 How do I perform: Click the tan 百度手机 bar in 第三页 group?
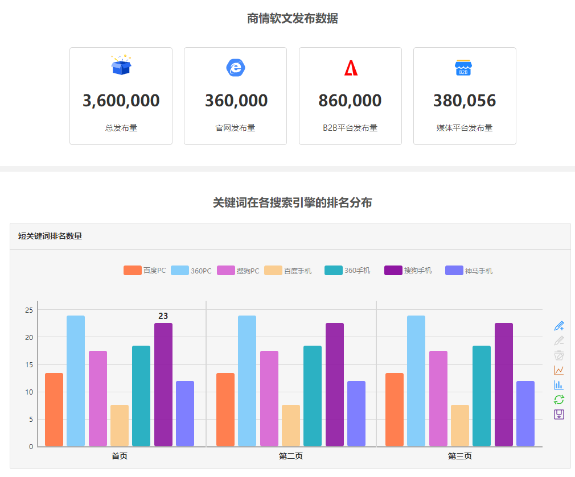coord(460,425)
